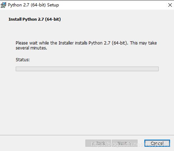174x151 pixels.
Task: Click the "(64-bit)" text in the bold heading
Action: [x=53, y=19]
